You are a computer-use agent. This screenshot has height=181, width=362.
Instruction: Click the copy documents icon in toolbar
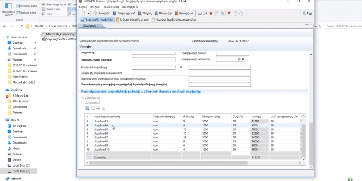pos(222,13)
